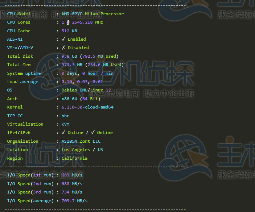The width and height of the screenshot is (255, 212).
Task: Select the '792.5 MB Used' disk usage
Action: coord(99,56)
